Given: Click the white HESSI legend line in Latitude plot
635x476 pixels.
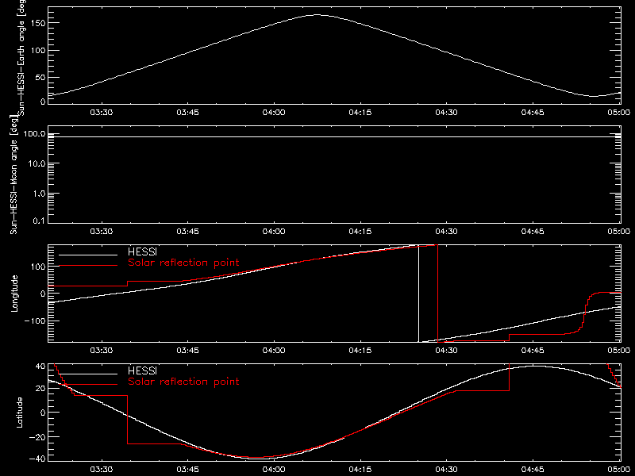Looking at the screenshot, I should click(x=88, y=374).
